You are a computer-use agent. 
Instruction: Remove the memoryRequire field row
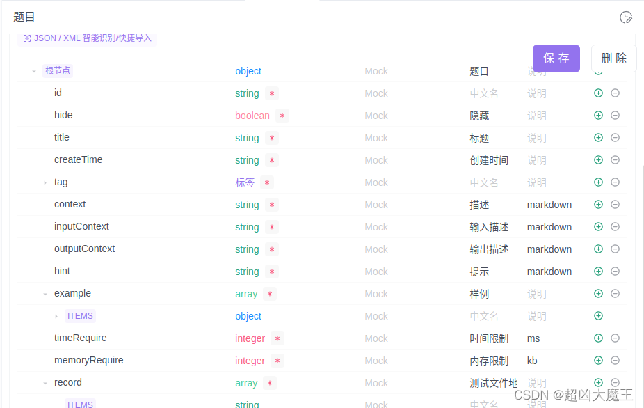(615, 360)
